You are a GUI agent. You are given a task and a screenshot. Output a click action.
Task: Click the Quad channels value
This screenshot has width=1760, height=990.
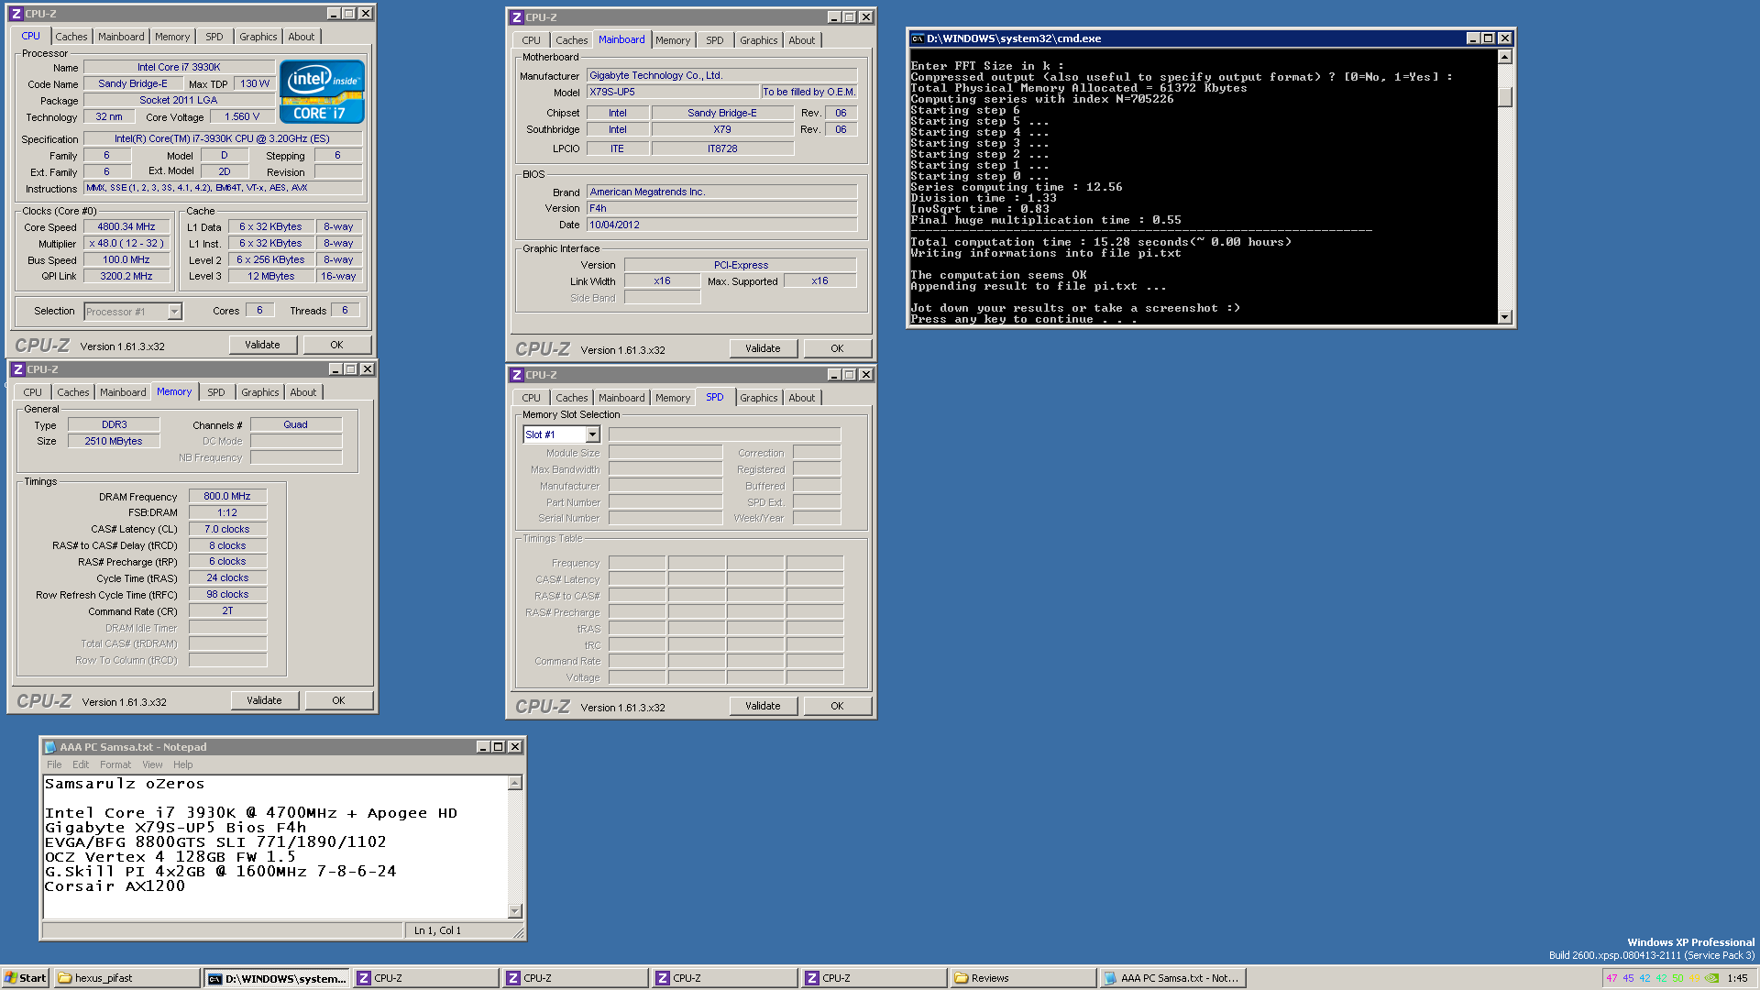pos(295,424)
